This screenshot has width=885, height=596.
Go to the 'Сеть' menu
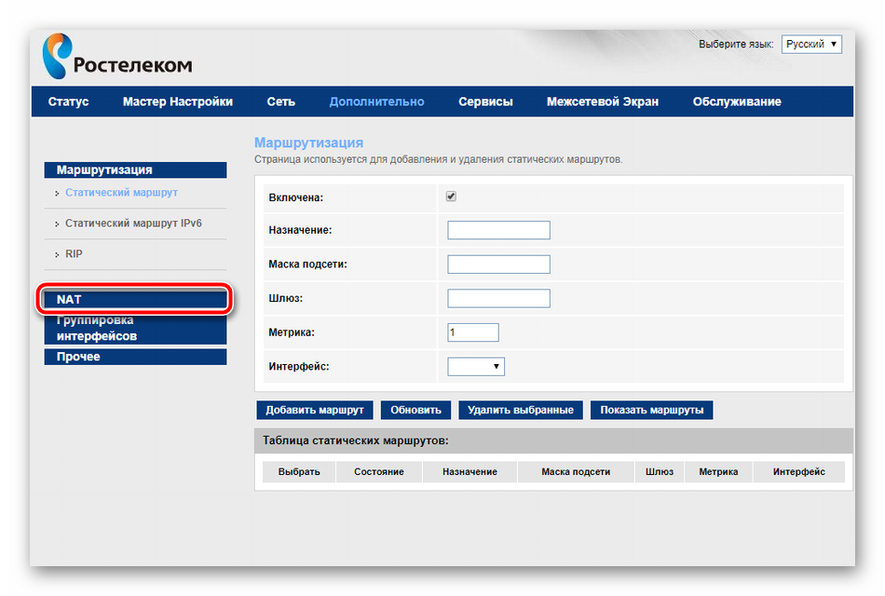click(280, 102)
